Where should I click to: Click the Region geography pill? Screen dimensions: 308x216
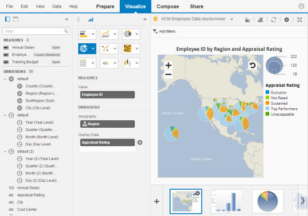point(107,124)
